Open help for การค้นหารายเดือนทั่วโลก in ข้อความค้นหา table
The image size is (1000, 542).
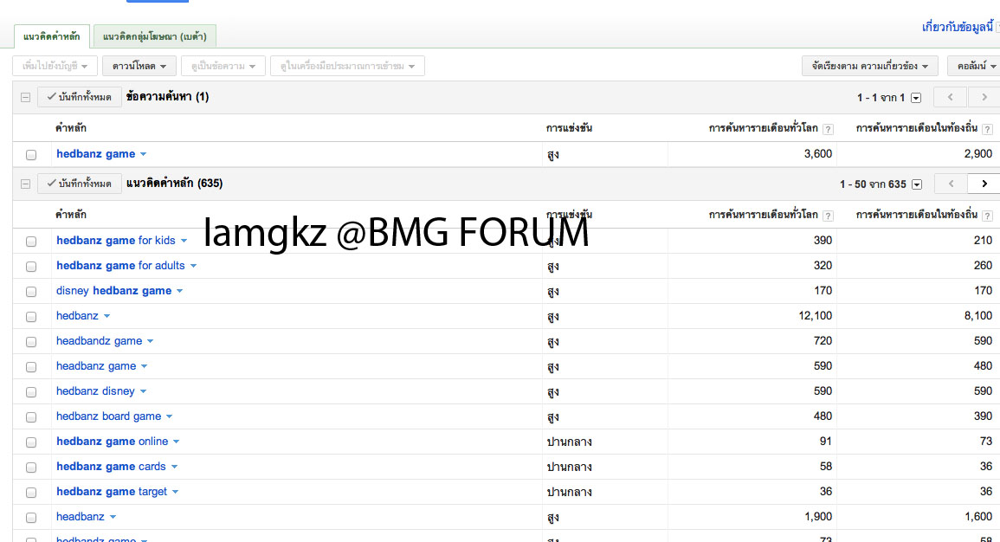pyautogui.click(x=828, y=129)
